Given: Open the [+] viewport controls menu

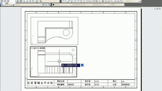Looking at the screenshot, I should pyautogui.click(x=32, y=48).
